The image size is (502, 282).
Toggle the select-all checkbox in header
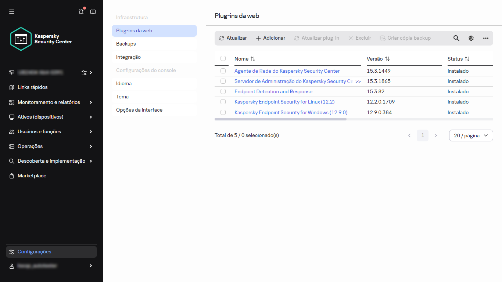[223, 58]
